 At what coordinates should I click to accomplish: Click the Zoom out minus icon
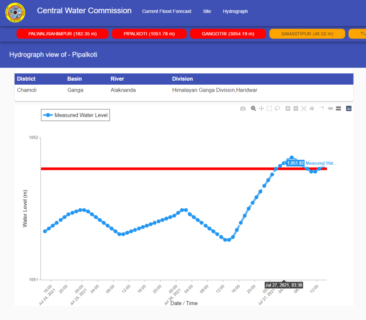(x=296, y=109)
